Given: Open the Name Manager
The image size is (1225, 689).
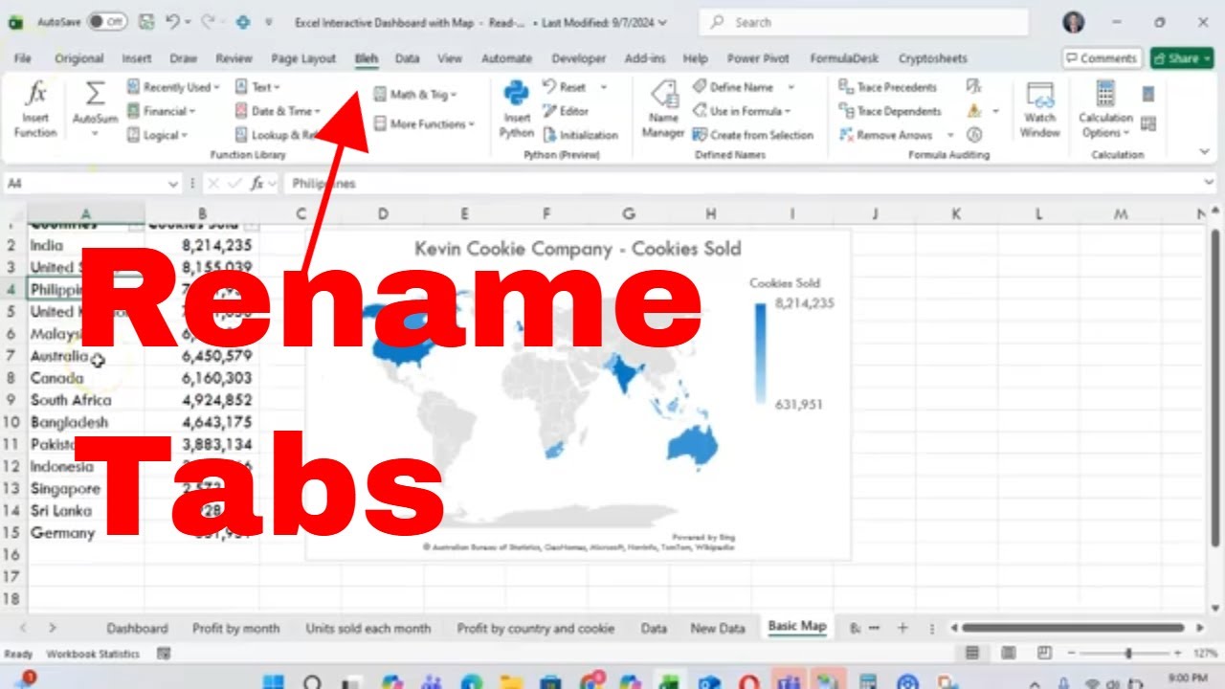Looking at the screenshot, I should (663, 109).
